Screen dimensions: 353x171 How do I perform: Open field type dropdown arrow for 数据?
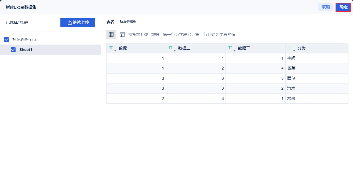coord(115,50)
